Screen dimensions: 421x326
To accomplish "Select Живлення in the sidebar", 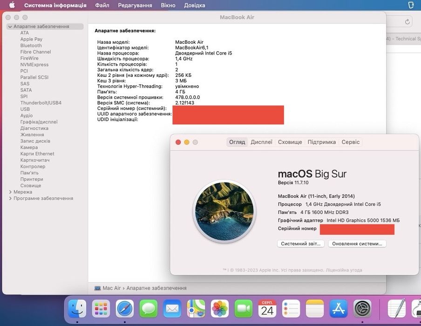I will click(32, 135).
